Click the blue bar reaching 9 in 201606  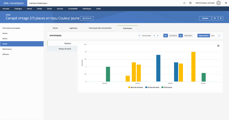pos(158,68)
